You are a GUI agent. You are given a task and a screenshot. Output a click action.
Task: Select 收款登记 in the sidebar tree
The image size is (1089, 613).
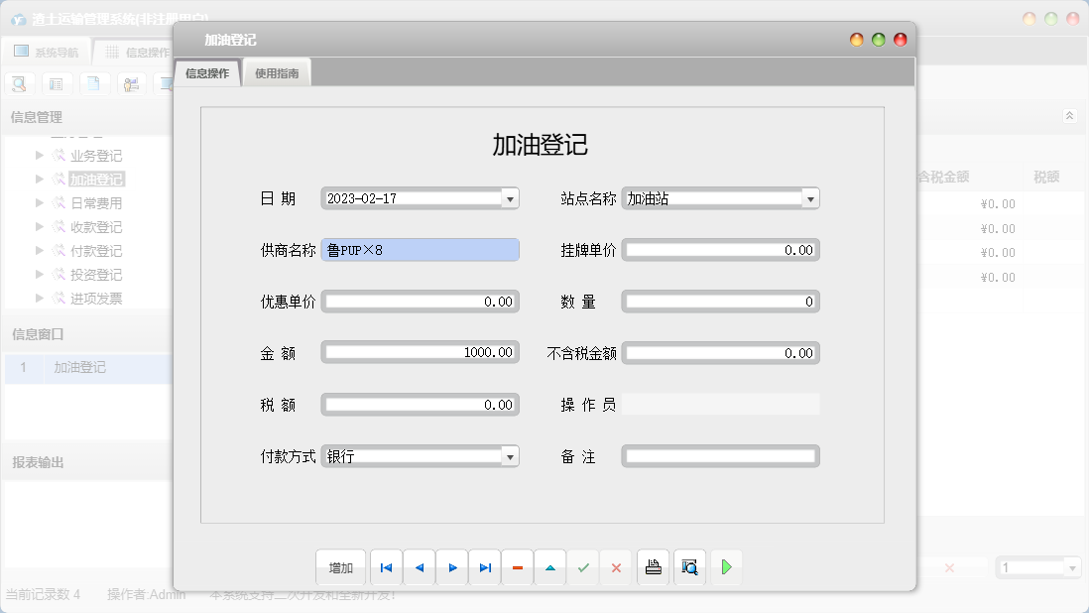[x=94, y=227]
